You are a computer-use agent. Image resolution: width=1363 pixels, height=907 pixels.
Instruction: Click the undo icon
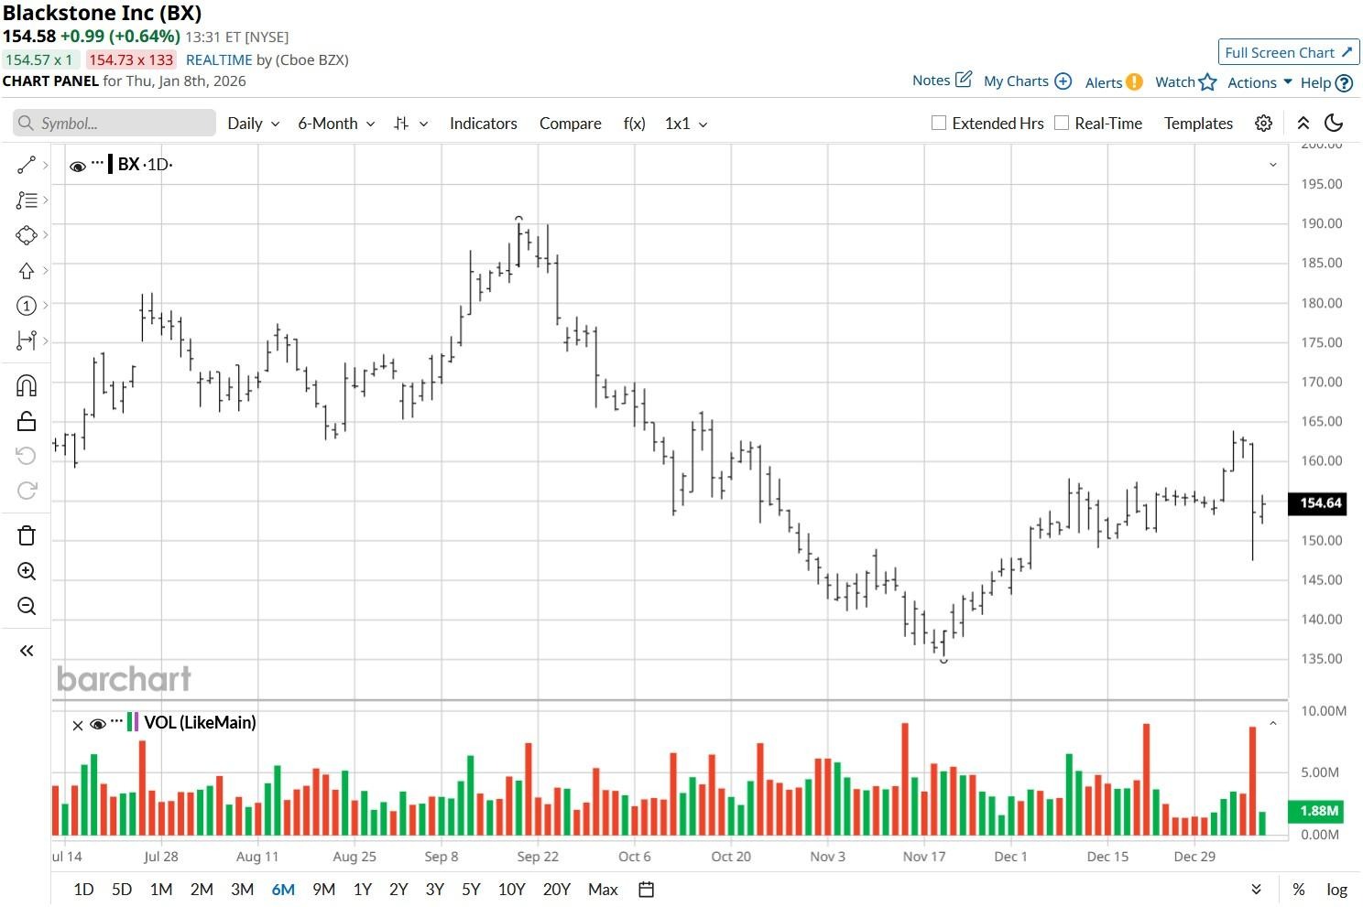tap(27, 456)
